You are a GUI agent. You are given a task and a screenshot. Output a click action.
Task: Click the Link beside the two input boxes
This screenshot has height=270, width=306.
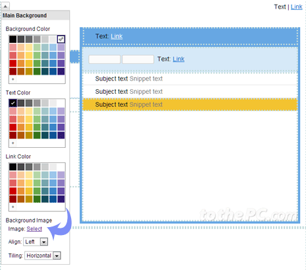178,59
